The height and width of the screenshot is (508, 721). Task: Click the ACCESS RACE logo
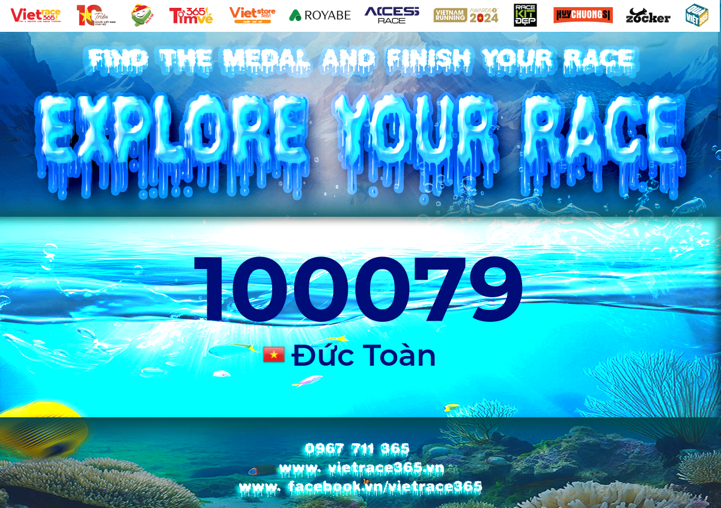click(x=392, y=15)
